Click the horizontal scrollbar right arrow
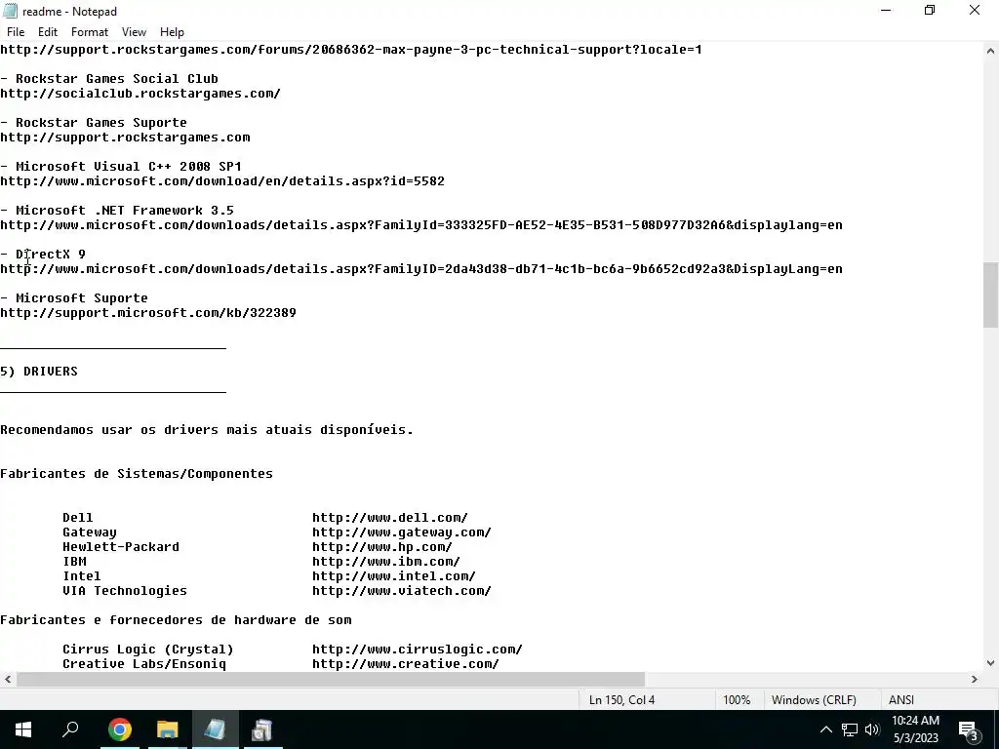This screenshot has width=999, height=749. 975,679
